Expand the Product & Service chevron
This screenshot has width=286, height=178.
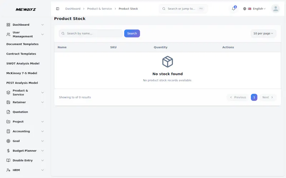click(43, 93)
